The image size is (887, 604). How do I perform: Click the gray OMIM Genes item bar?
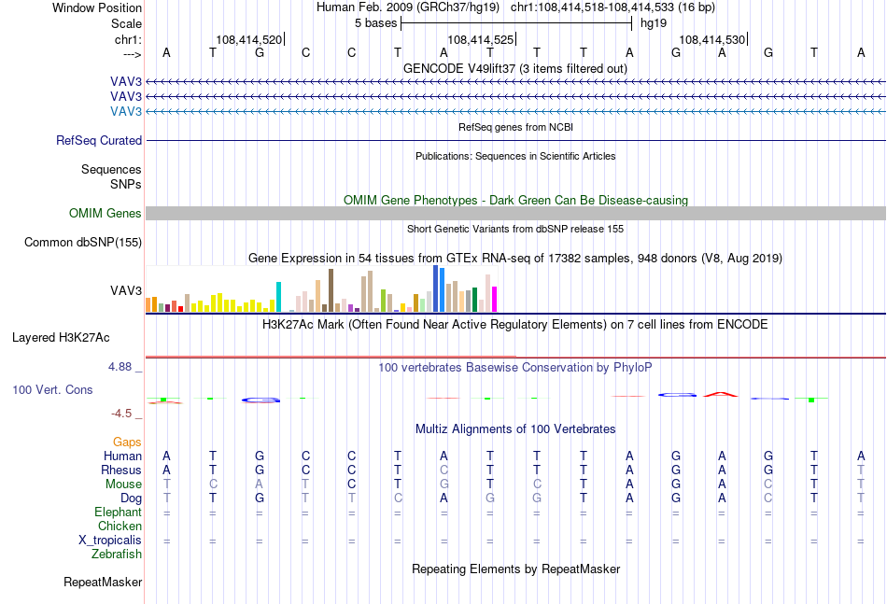tap(516, 213)
